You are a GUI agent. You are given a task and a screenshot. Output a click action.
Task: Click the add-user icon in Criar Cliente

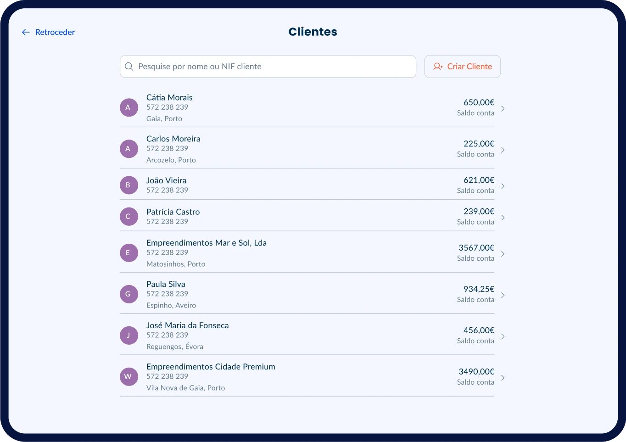[438, 67]
